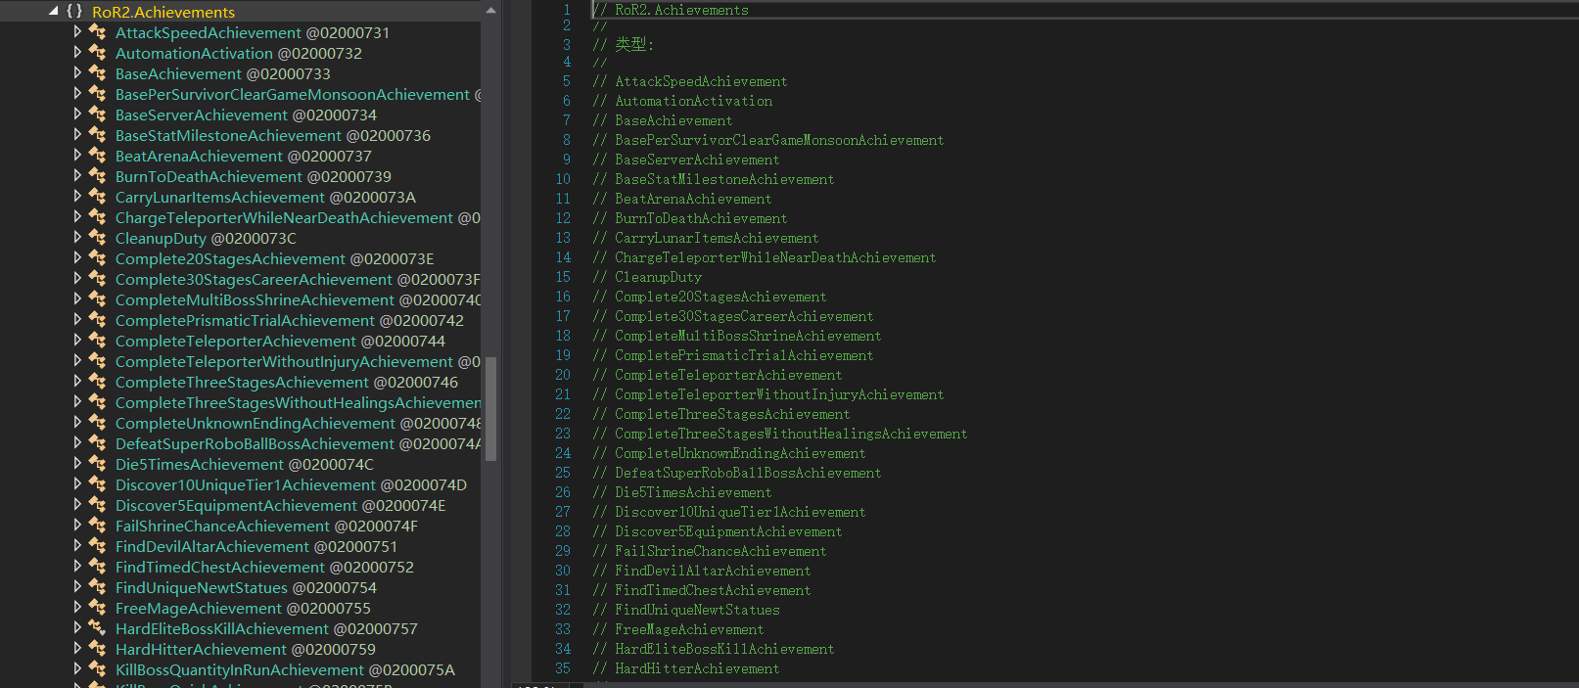Click the class icon for HardHitterAchievement
The image size is (1579, 688).
[x=97, y=649]
